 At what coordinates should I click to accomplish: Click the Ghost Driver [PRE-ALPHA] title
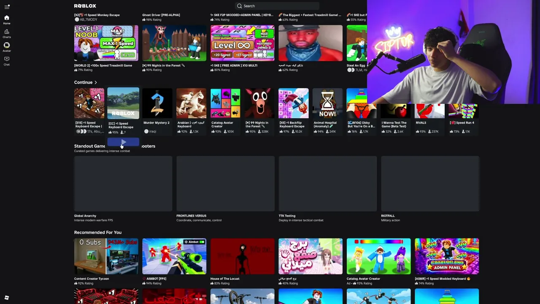point(161,15)
